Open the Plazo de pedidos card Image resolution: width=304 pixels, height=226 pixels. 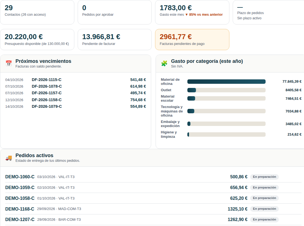tap(268, 12)
